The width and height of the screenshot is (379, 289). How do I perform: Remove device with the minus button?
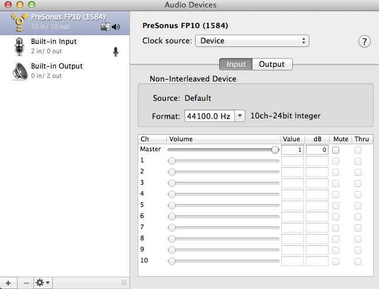(26, 283)
